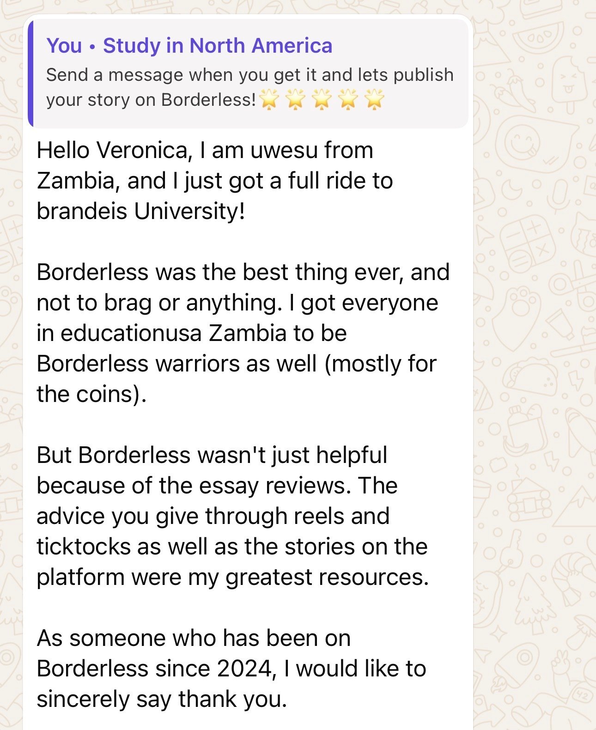Tap the "But Borderless wasn't just helpful" line

coord(212,455)
